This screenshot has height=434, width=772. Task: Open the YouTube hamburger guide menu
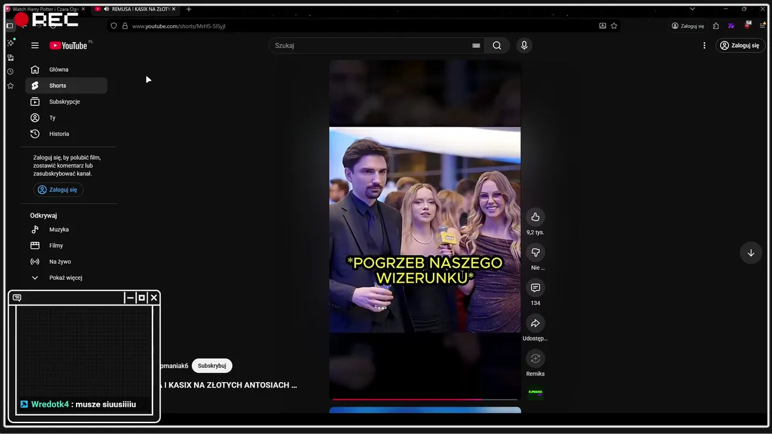[35, 45]
